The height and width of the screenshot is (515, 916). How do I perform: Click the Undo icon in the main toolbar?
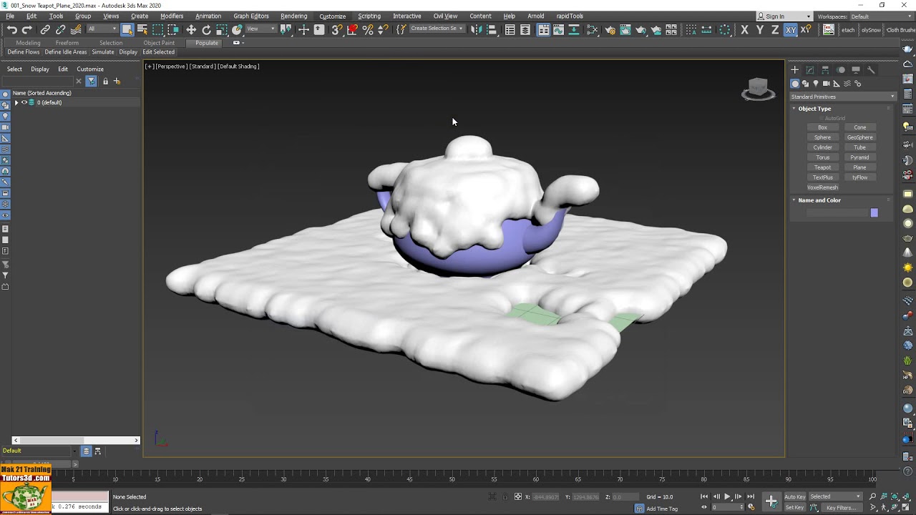click(12, 29)
